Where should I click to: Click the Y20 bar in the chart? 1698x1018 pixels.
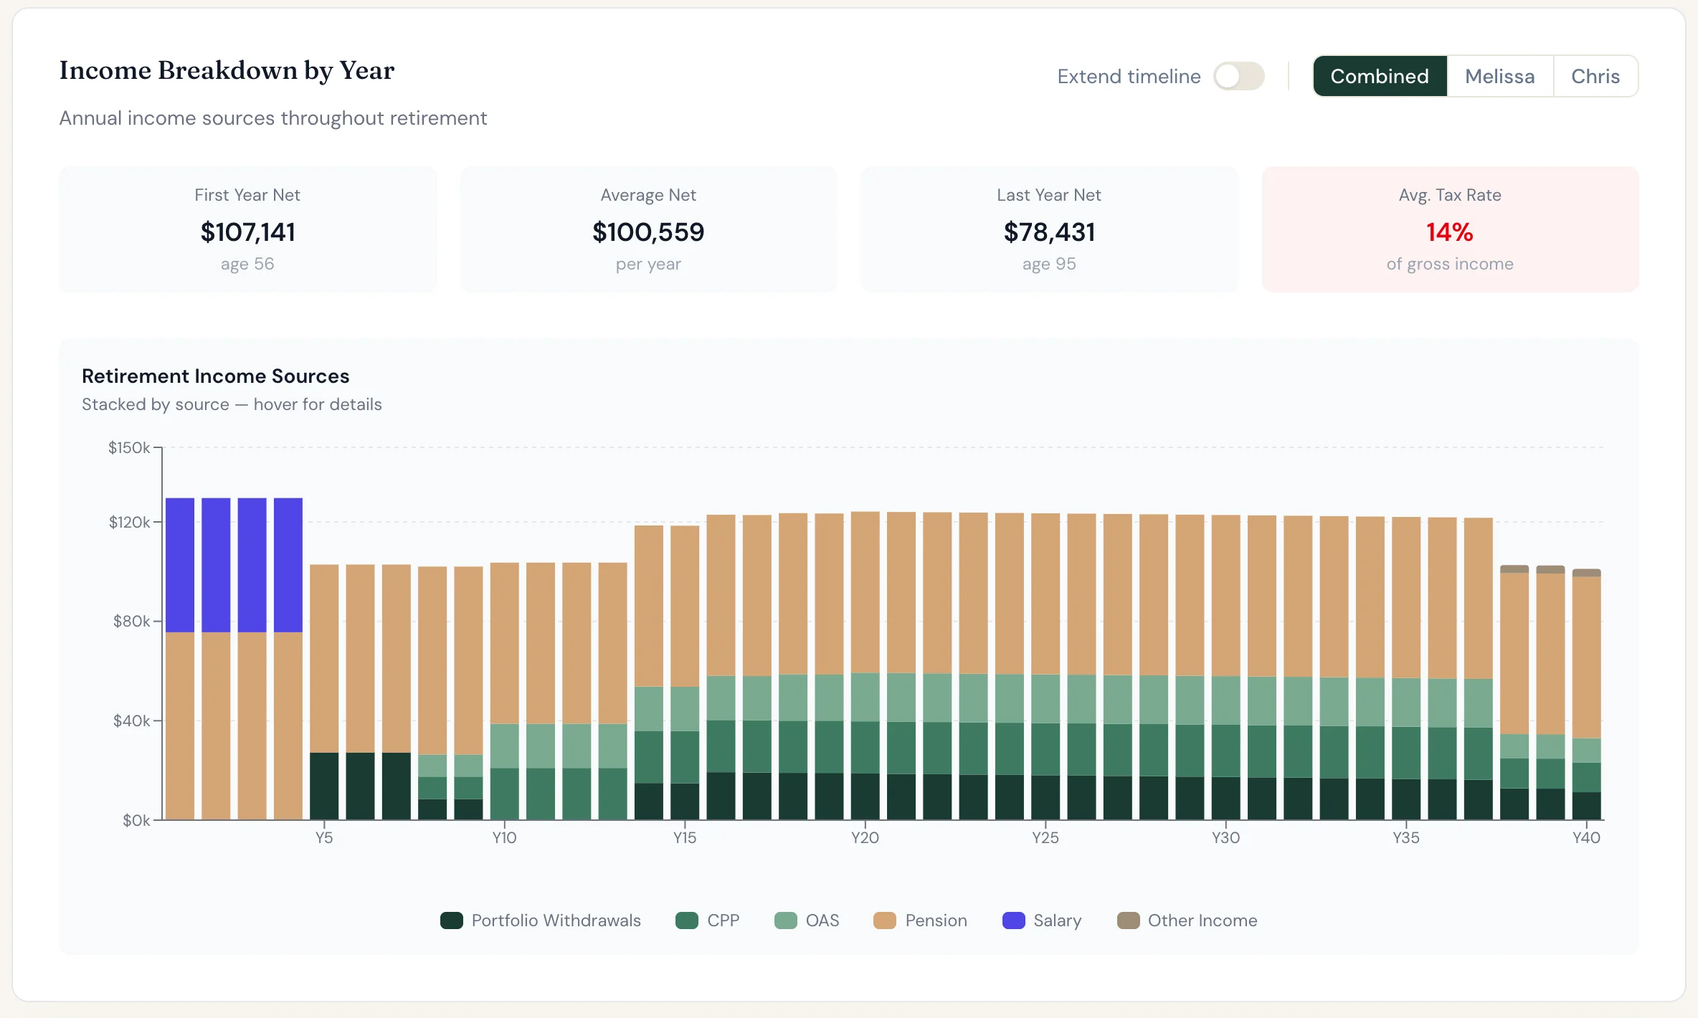[865, 665]
